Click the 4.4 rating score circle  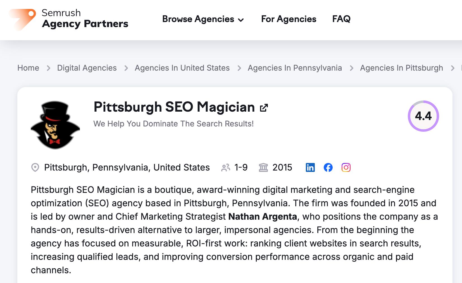[x=423, y=116]
